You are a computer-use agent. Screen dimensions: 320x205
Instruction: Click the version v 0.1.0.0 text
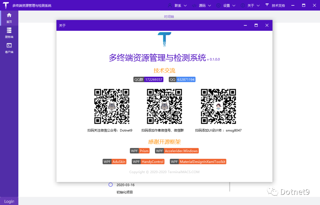213,59
